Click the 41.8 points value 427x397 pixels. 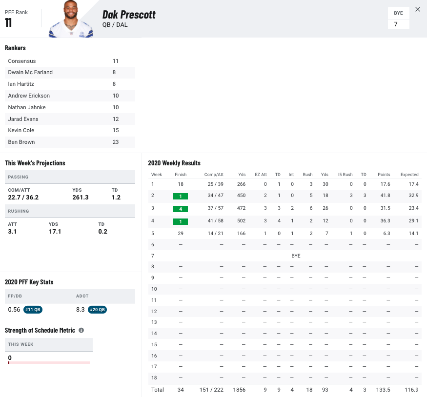click(386, 196)
